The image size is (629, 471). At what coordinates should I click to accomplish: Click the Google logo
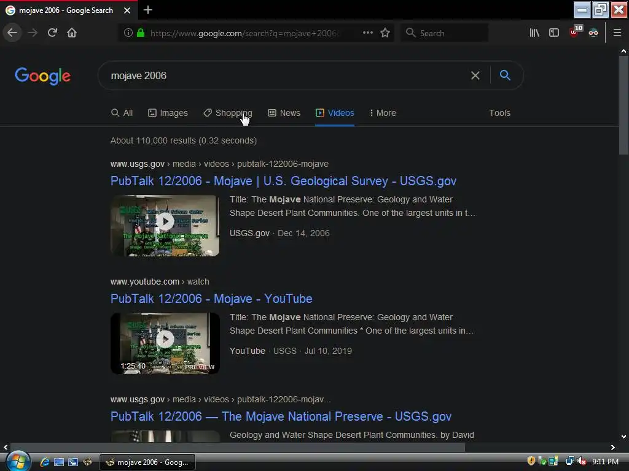42,75
